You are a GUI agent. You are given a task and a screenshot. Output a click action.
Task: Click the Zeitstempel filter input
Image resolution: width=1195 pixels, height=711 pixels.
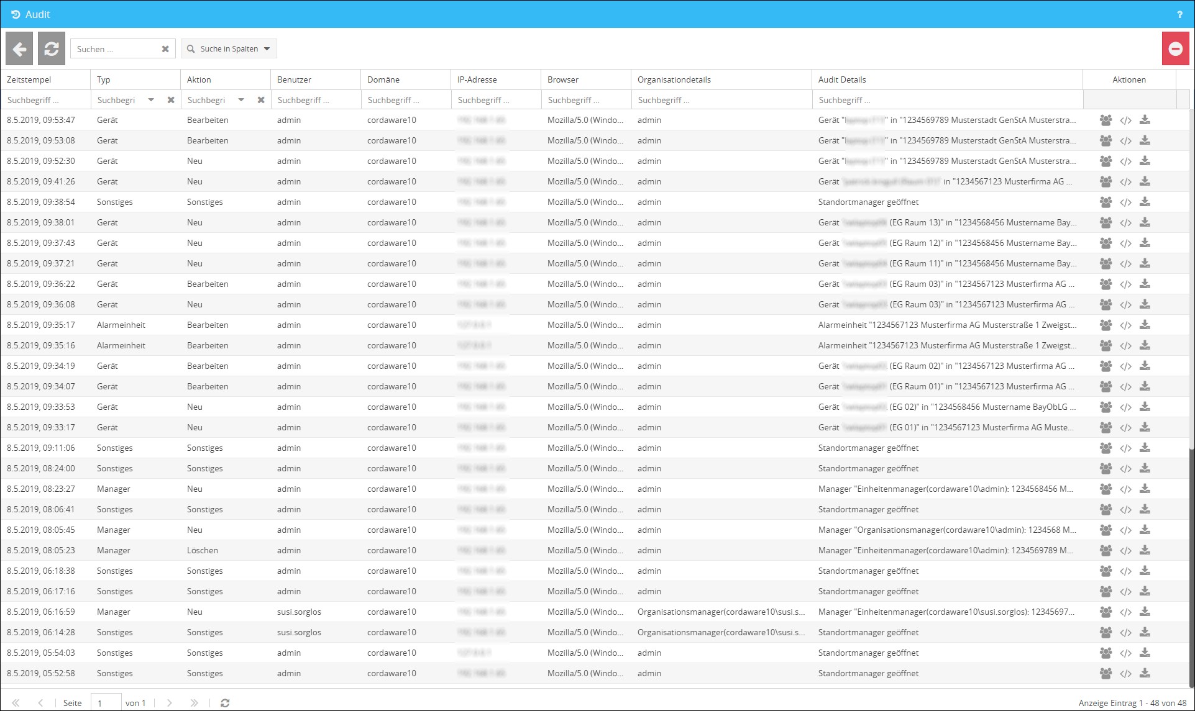click(x=45, y=100)
